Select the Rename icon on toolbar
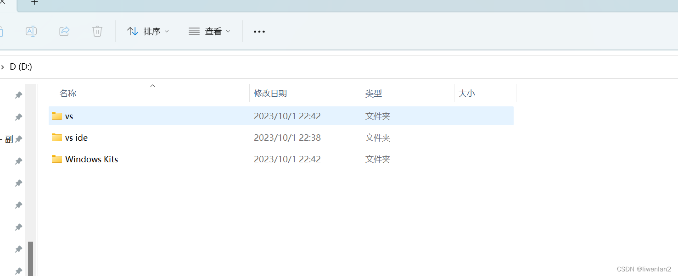The width and height of the screenshot is (678, 276). point(31,31)
